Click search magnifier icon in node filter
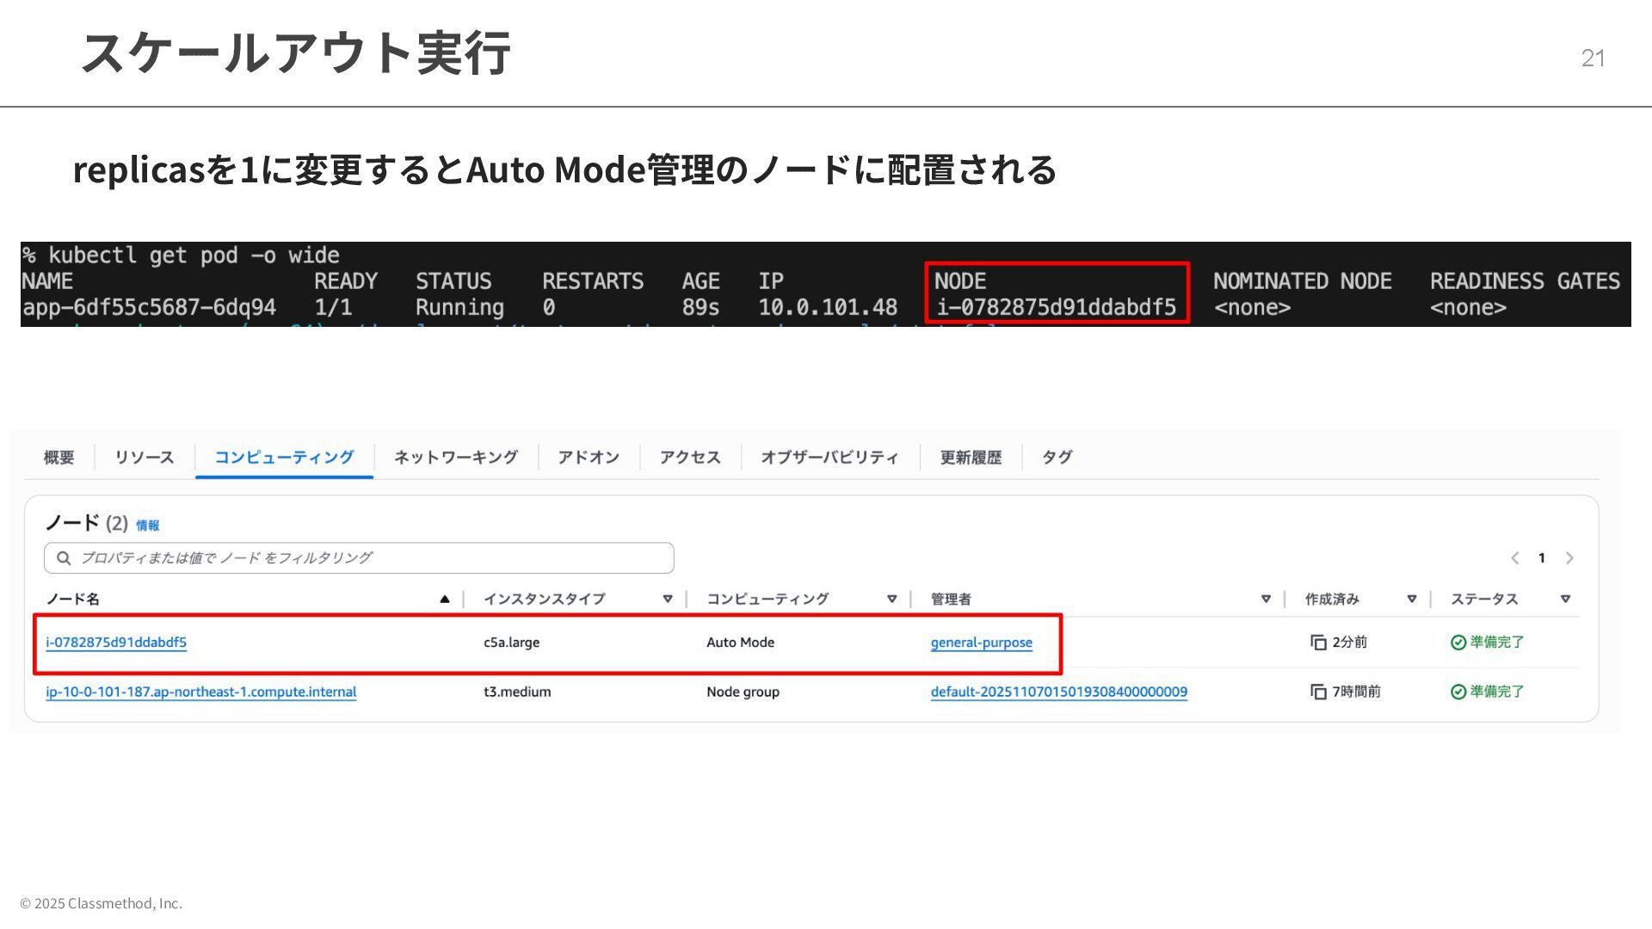 [64, 558]
